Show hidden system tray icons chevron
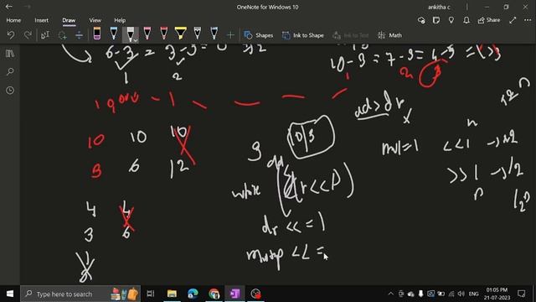The width and height of the screenshot is (536, 302). click(x=391, y=294)
